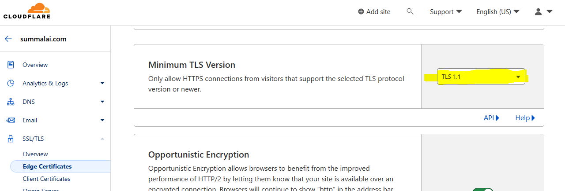Expand the Analytics & Logs section arrow
Viewport: 565px width, 191px height.
pyautogui.click(x=102, y=83)
